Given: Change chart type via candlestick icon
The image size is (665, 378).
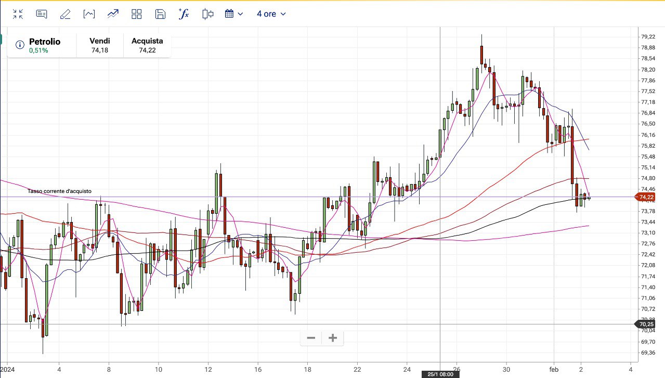Looking at the screenshot, I should click(208, 14).
